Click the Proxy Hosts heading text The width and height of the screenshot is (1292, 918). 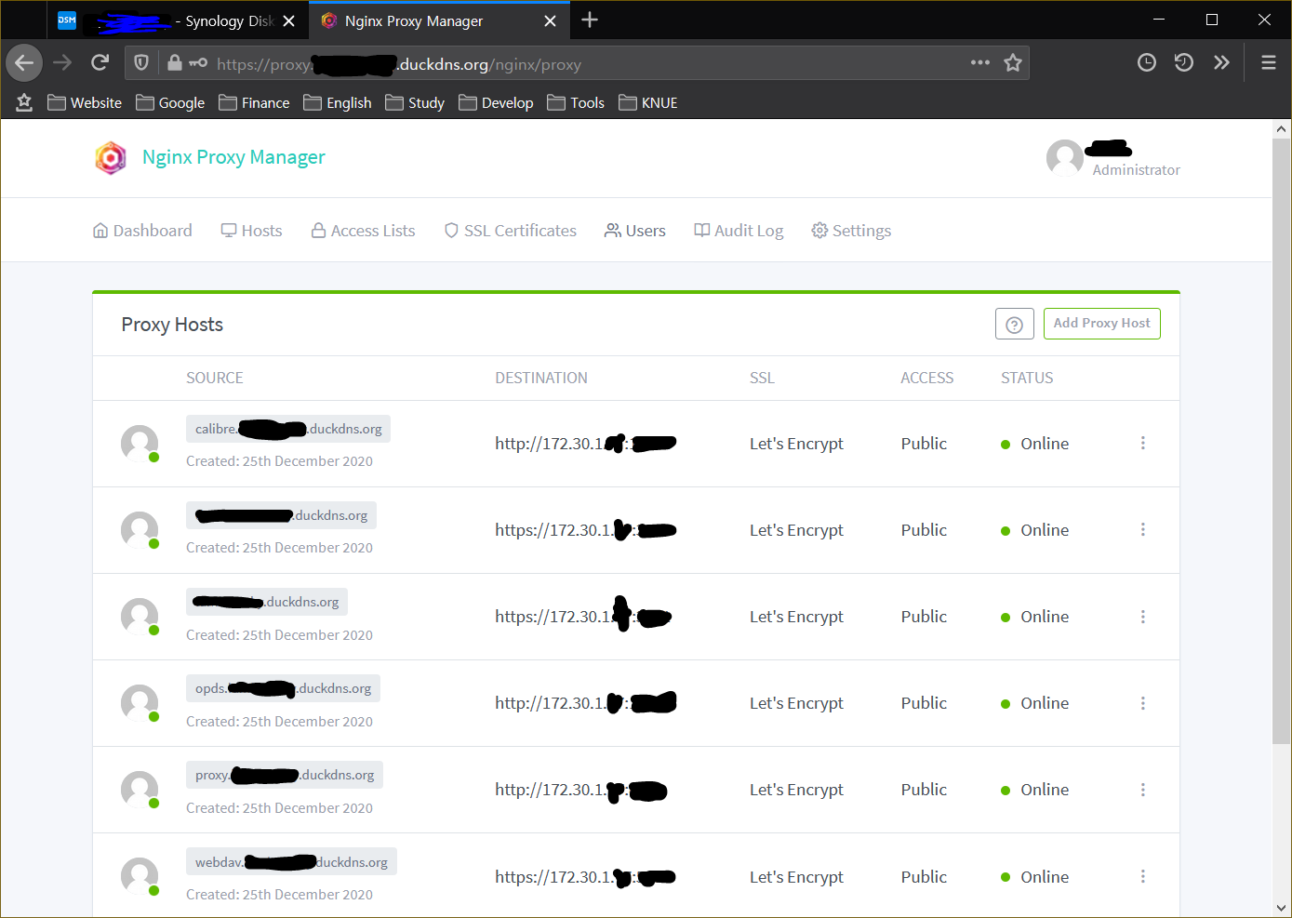coord(172,325)
